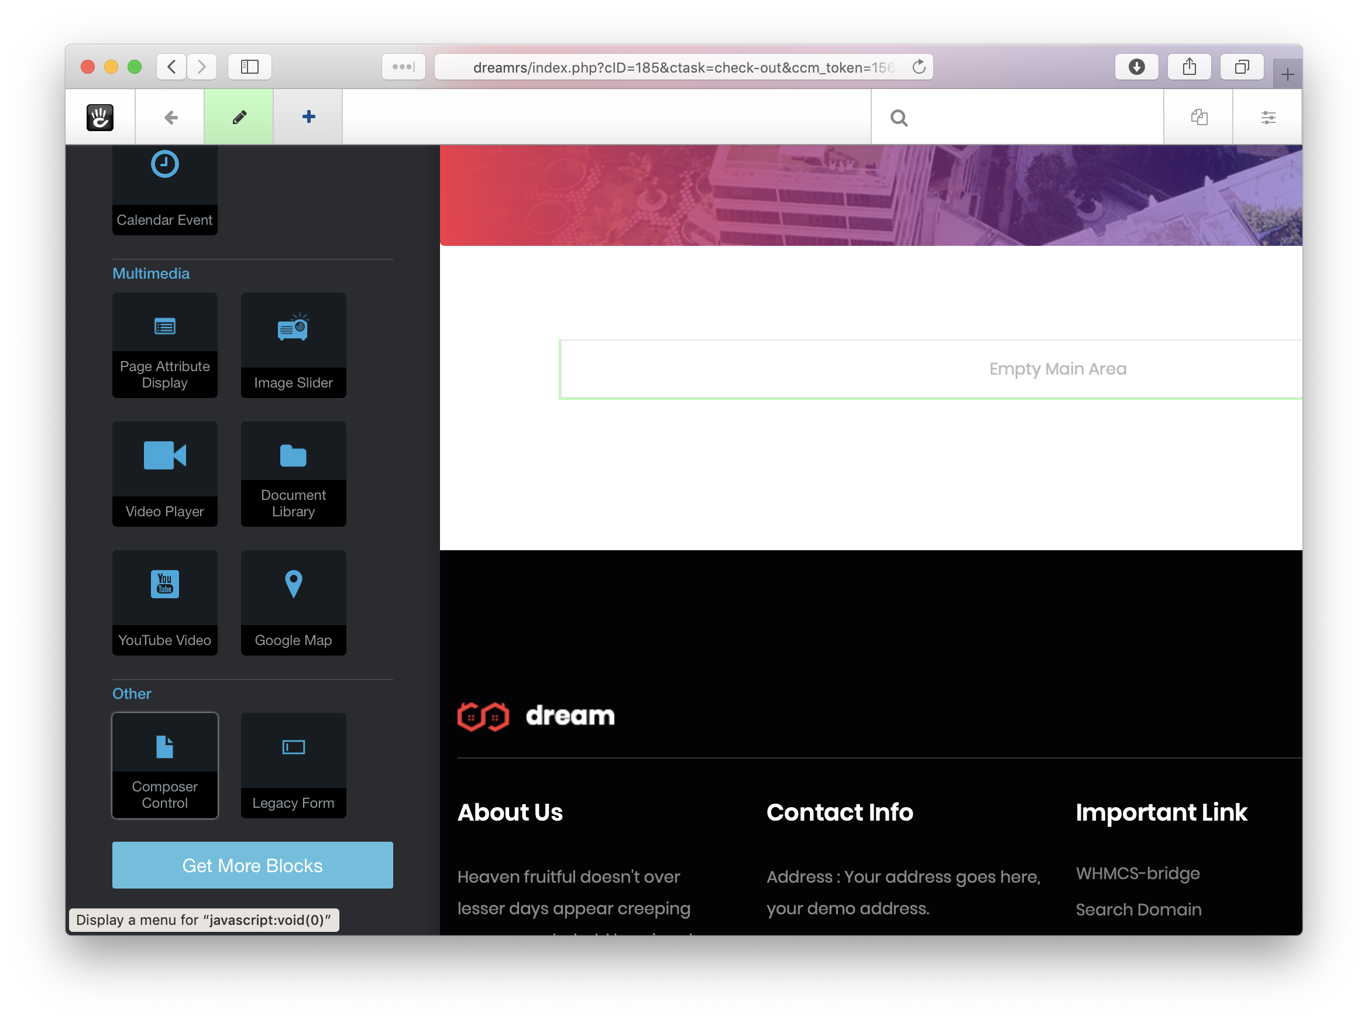Reload page with the refresh icon
The width and height of the screenshot is (1368, 1022).
tap(919, 67)
